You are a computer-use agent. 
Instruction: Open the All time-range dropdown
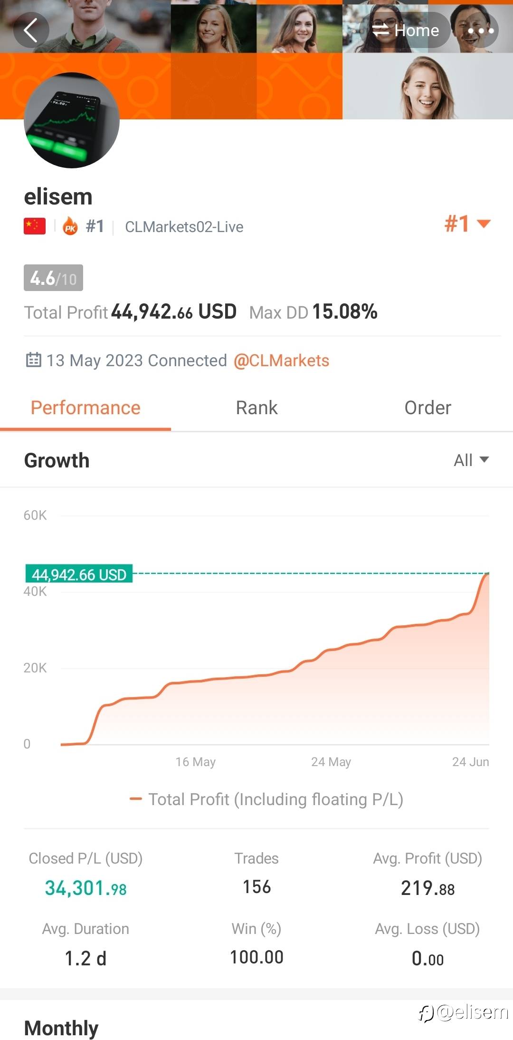point(471,460)
